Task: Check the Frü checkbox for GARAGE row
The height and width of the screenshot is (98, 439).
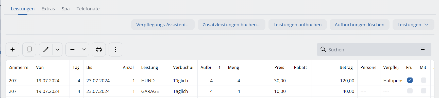Action: click(410, 91)
